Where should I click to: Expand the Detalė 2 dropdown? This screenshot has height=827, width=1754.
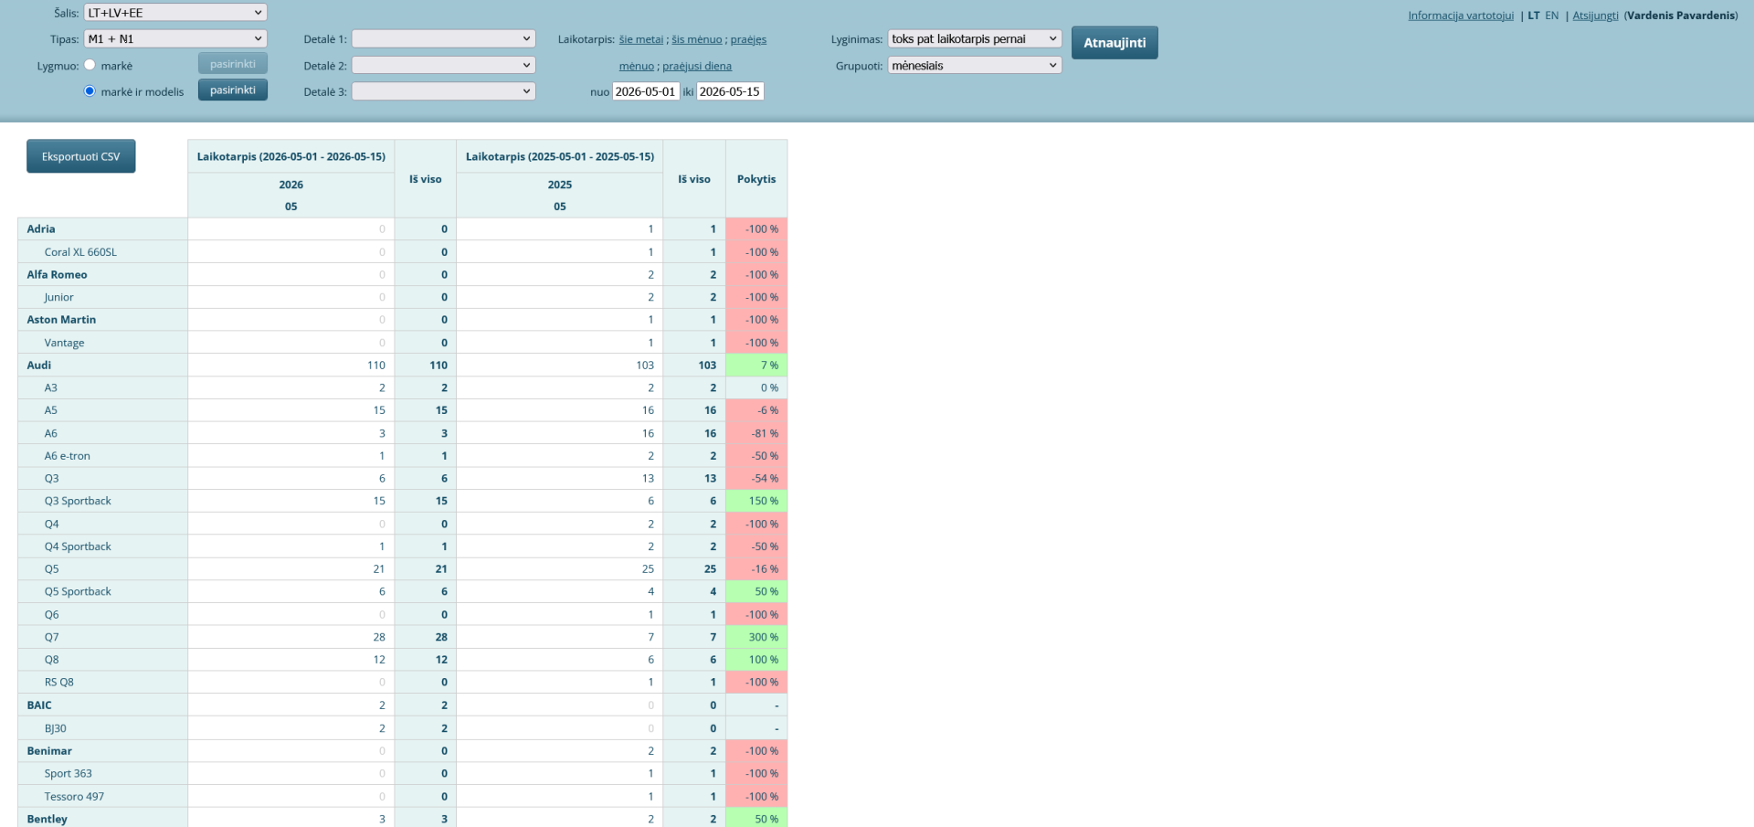[x=443, y=65]
